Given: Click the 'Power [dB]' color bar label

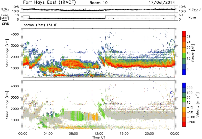Looking at the screenshot, I should 193,53.
